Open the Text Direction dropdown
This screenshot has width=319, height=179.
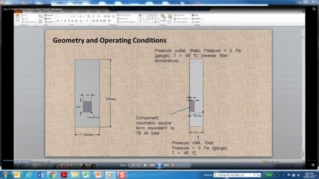[x=124, y=15]
